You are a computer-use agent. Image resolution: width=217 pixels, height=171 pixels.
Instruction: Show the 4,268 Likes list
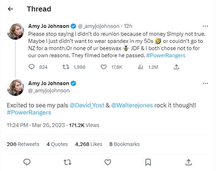89,144
